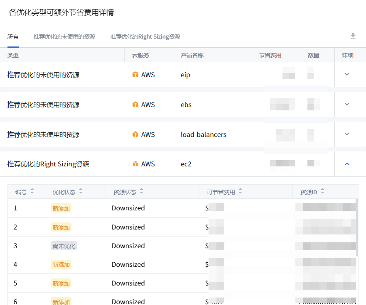Viewport: 366px width, 305px height.
Task: Click the vertical scrollbar of the ec2 table
Action: pos(357,228)
